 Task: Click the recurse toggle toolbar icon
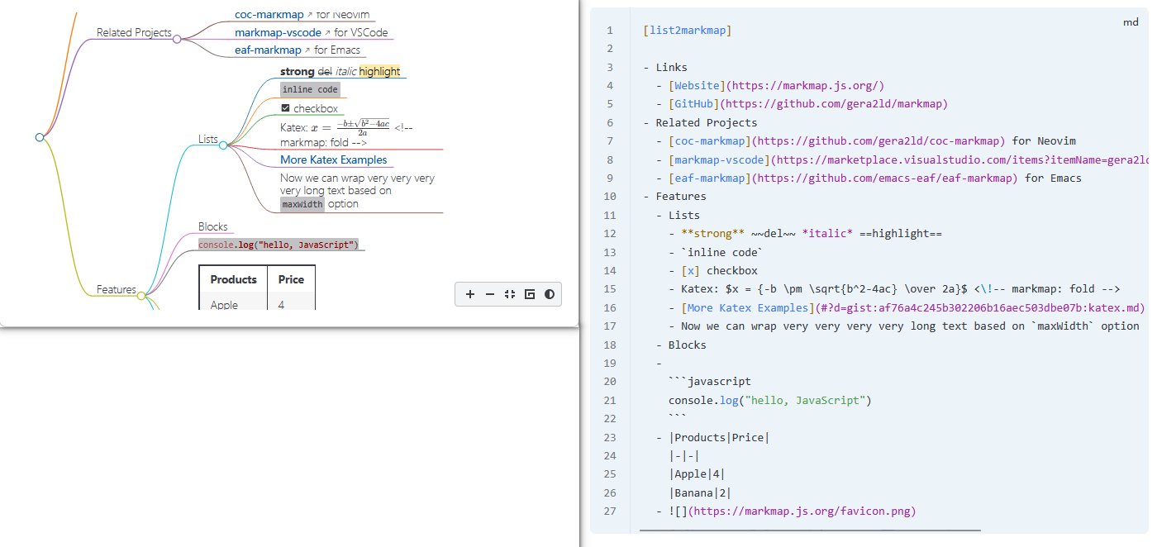pos(530,294)
